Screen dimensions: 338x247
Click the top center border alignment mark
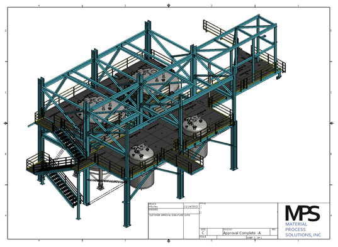[169, 6]
